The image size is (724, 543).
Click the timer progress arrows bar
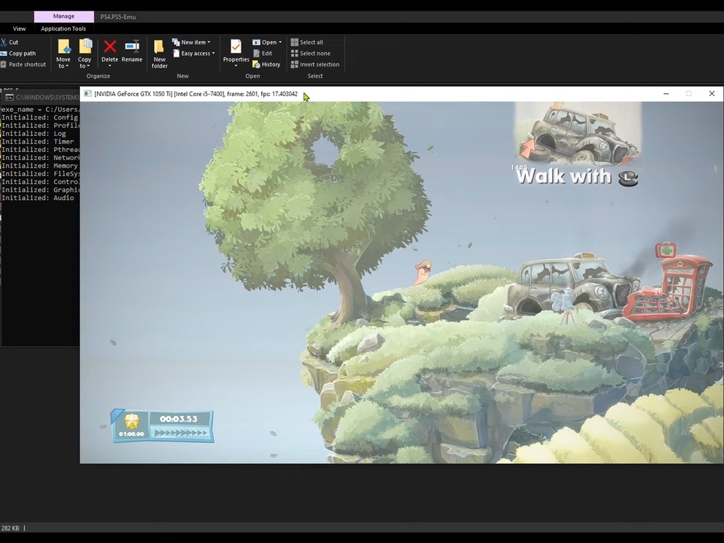(180, 433)
